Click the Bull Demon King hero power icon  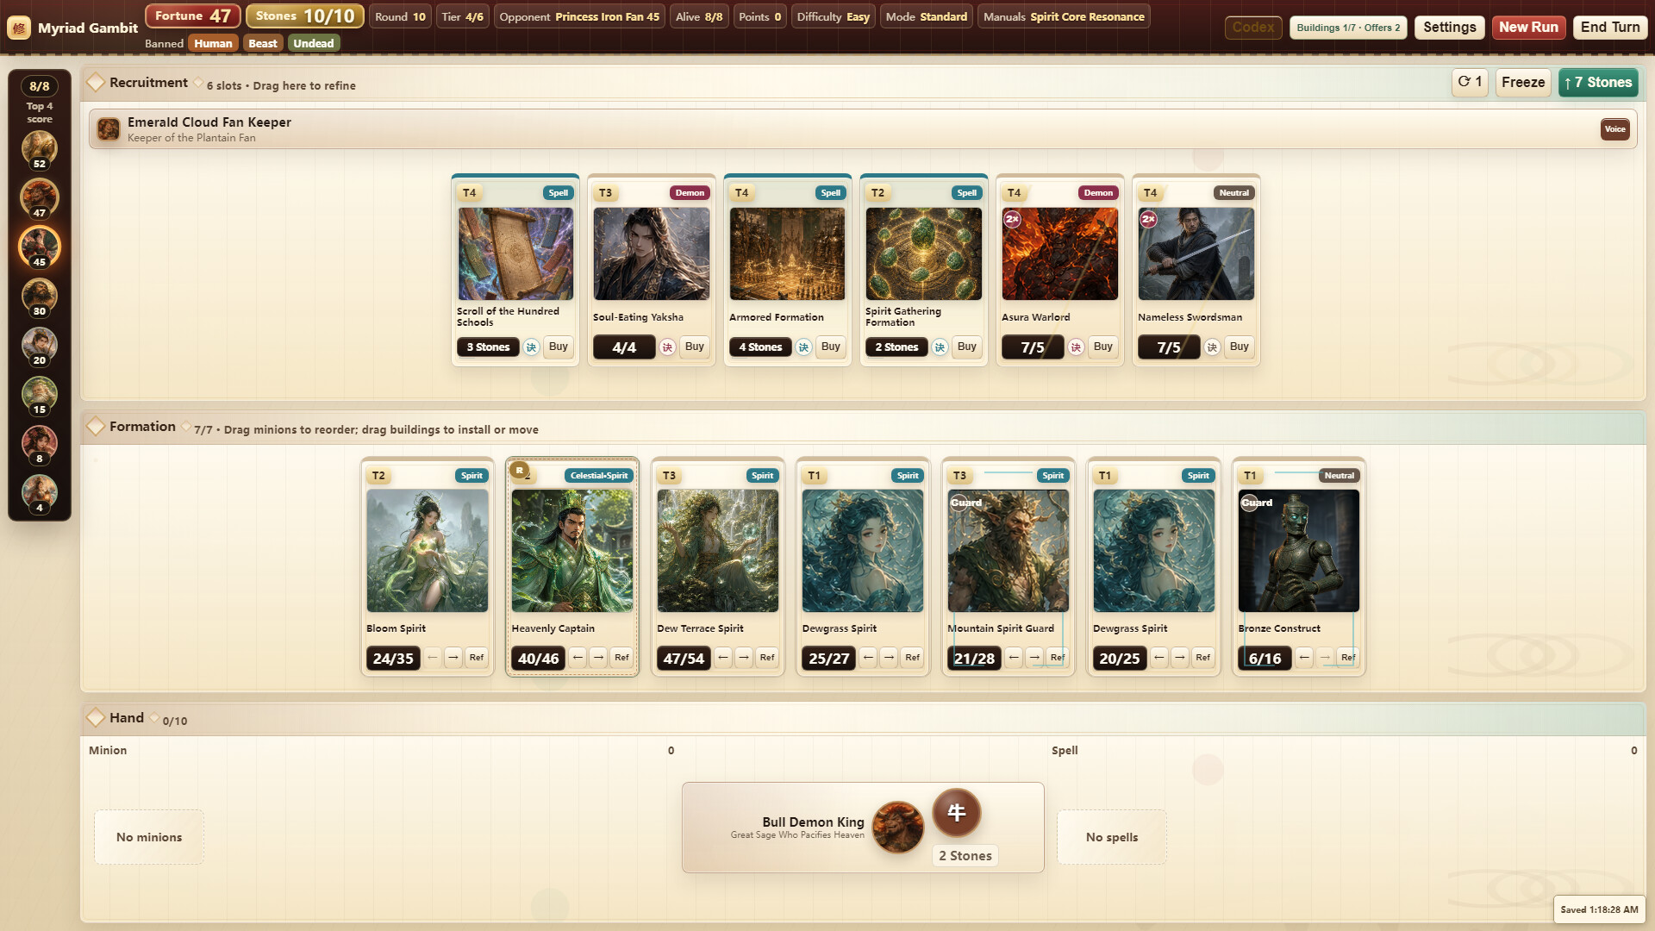click(956, 812)
